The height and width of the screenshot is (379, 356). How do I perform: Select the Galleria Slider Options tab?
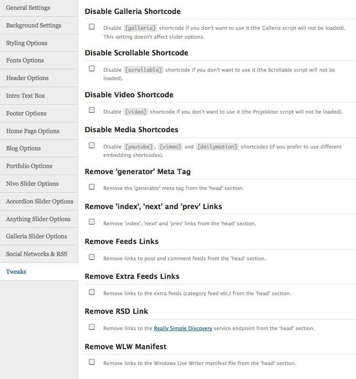pyautogui.click(x=36, y=236)
